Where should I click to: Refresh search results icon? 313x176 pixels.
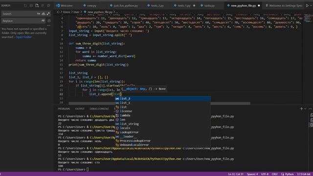pos(25,5)
